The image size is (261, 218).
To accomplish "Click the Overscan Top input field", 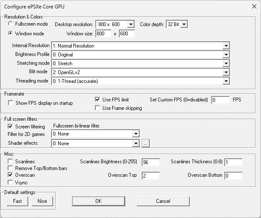I will [151, 175].
